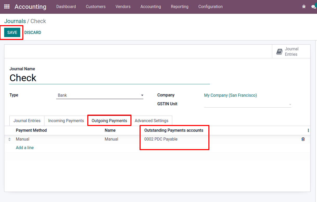
Task: Add a line to Outgoing Payments
Action: tap(25, 148)
